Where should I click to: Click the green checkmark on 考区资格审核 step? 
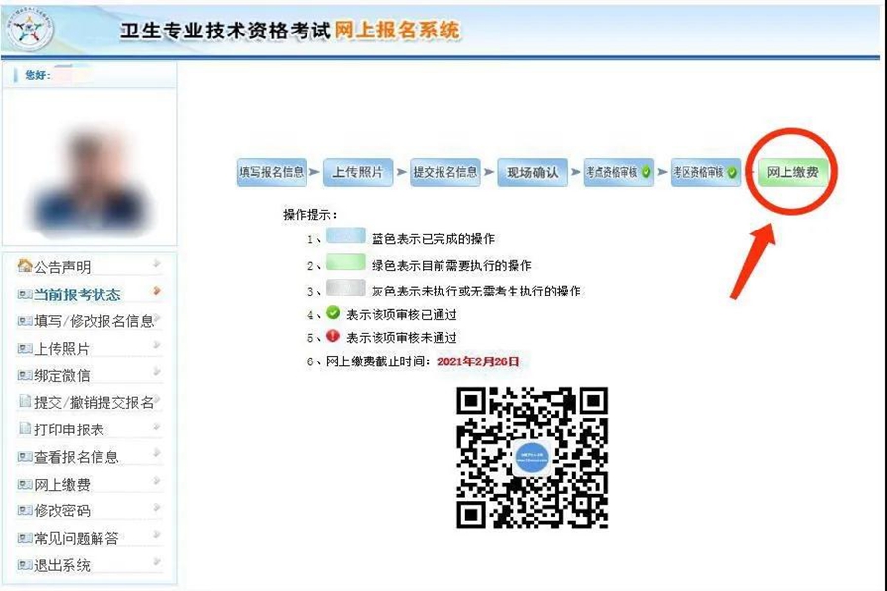click(732, 172)
